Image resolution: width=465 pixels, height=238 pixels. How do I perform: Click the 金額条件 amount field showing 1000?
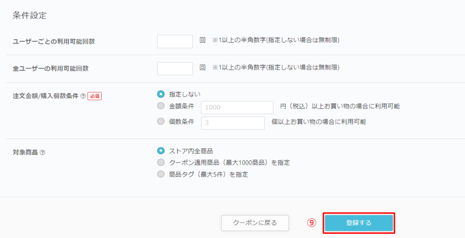click(x=237, y=107)
